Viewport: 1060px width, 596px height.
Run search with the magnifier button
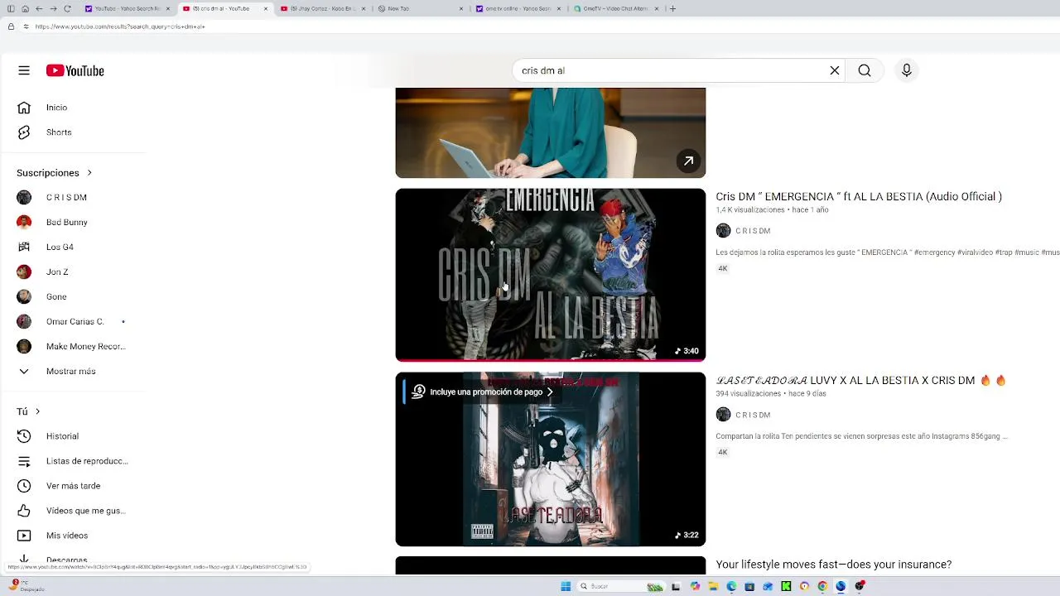click(x=865, y=71)
